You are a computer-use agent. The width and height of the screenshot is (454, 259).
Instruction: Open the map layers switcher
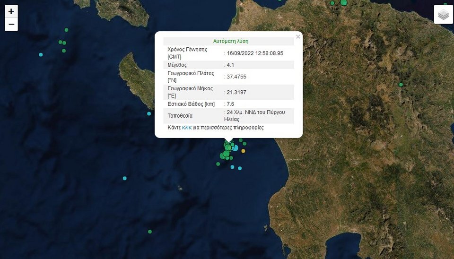pyautogui.click(x=443, y=15)
